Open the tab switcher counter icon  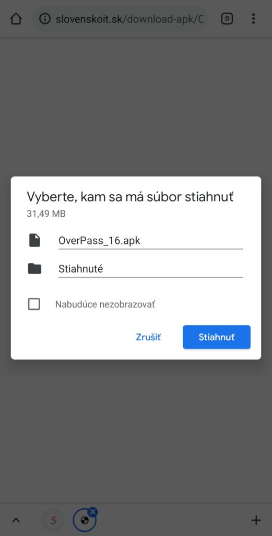click(x=227, y=18)
